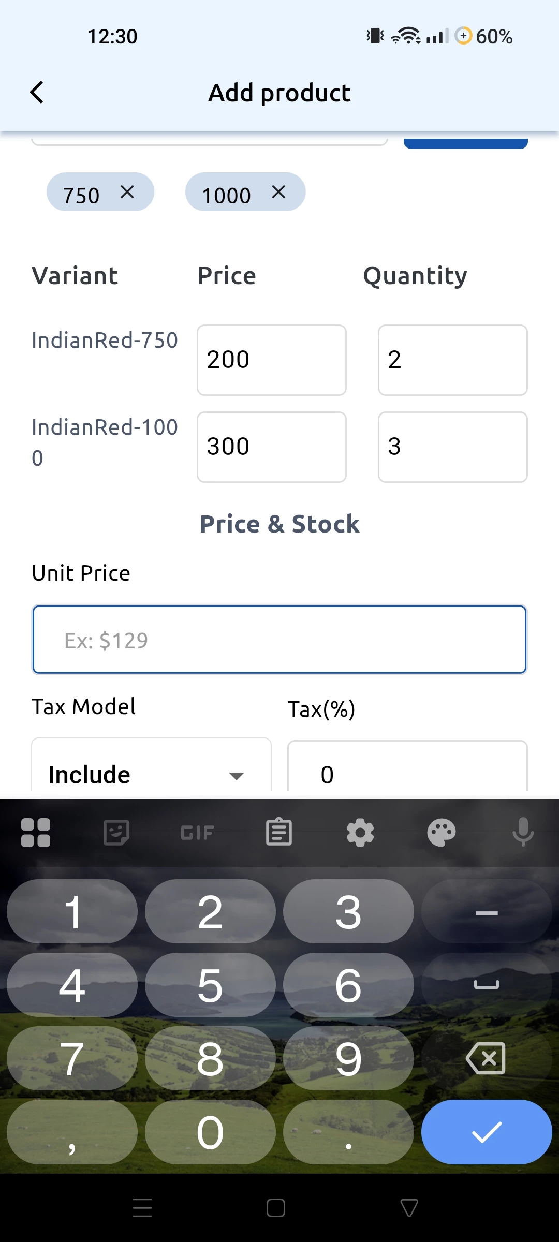Viewport: 559px width, 1242px height.
Task: Tap the back arrow in header
Action: point(37,93)
